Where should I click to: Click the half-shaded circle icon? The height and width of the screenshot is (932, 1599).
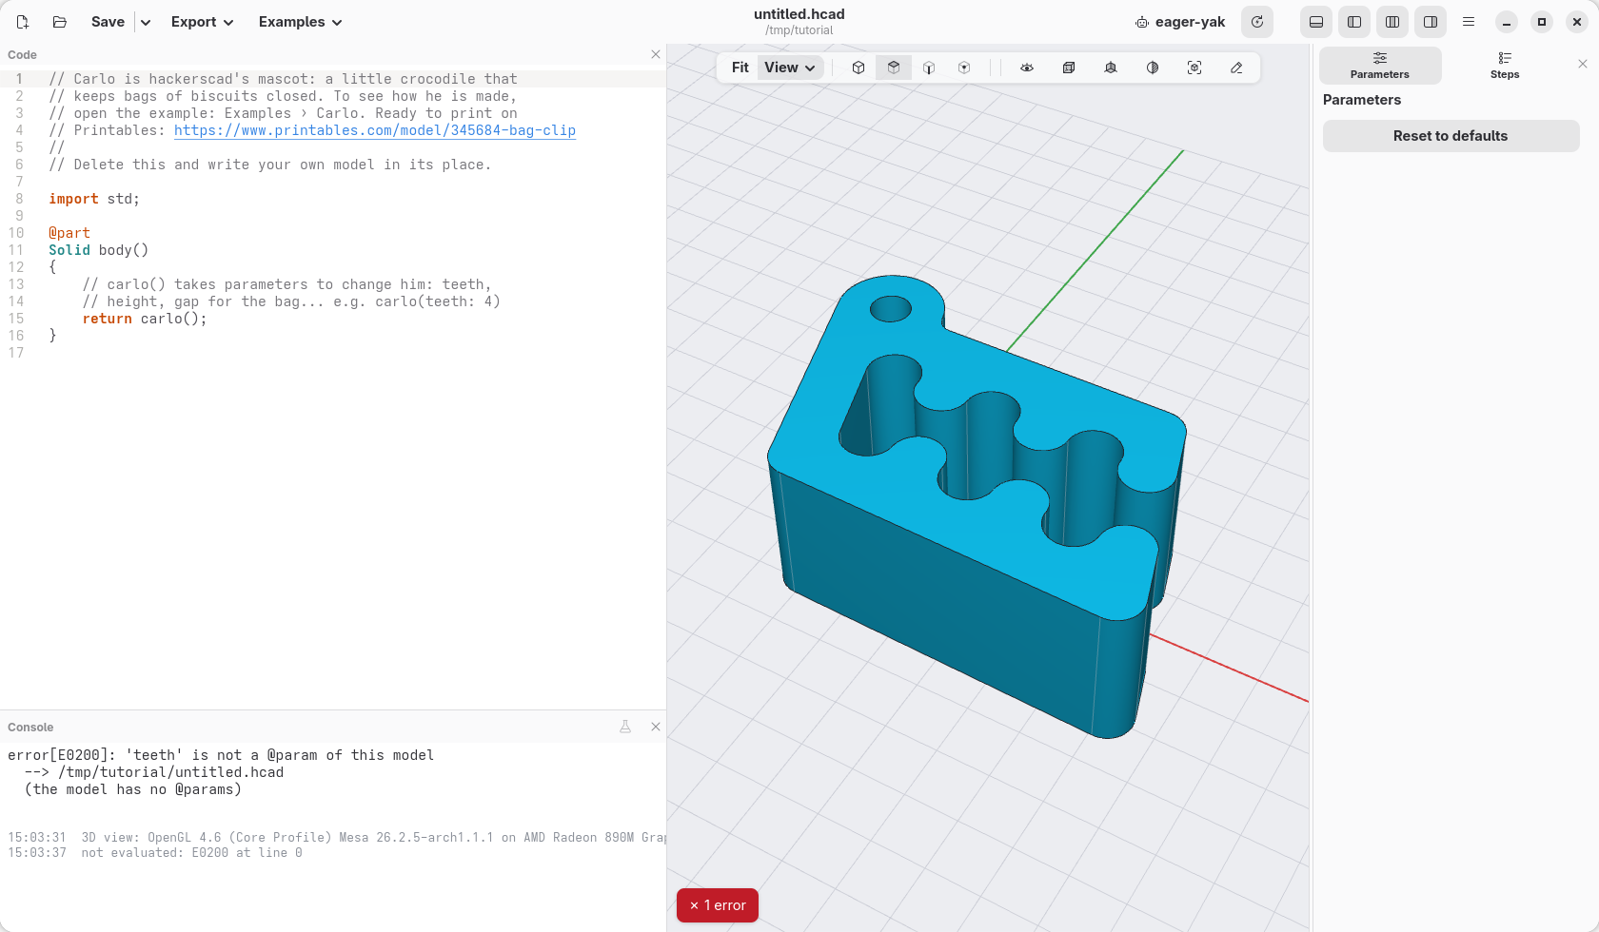click(x=1153, y=68)
